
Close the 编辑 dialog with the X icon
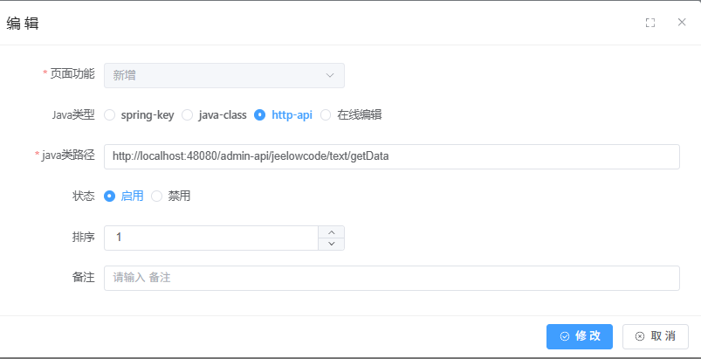point(682,22)
